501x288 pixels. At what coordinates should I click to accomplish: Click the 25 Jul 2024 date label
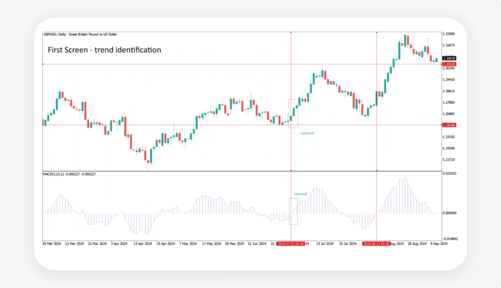pos(348,244)
